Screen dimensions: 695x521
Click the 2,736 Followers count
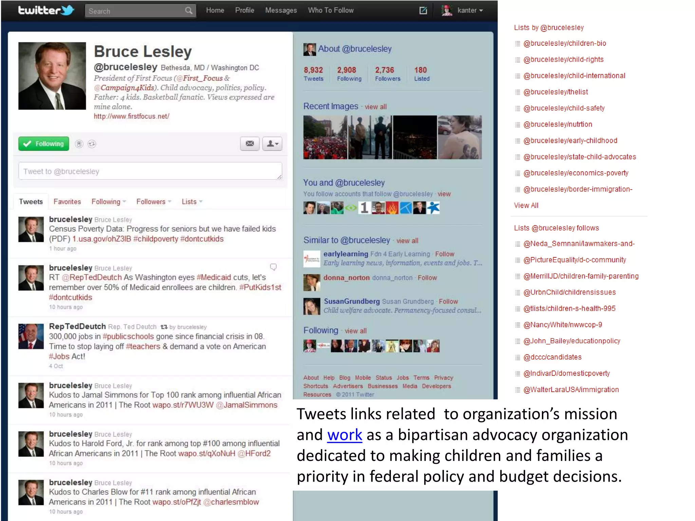pyautogui.click(x=388, y=74)
